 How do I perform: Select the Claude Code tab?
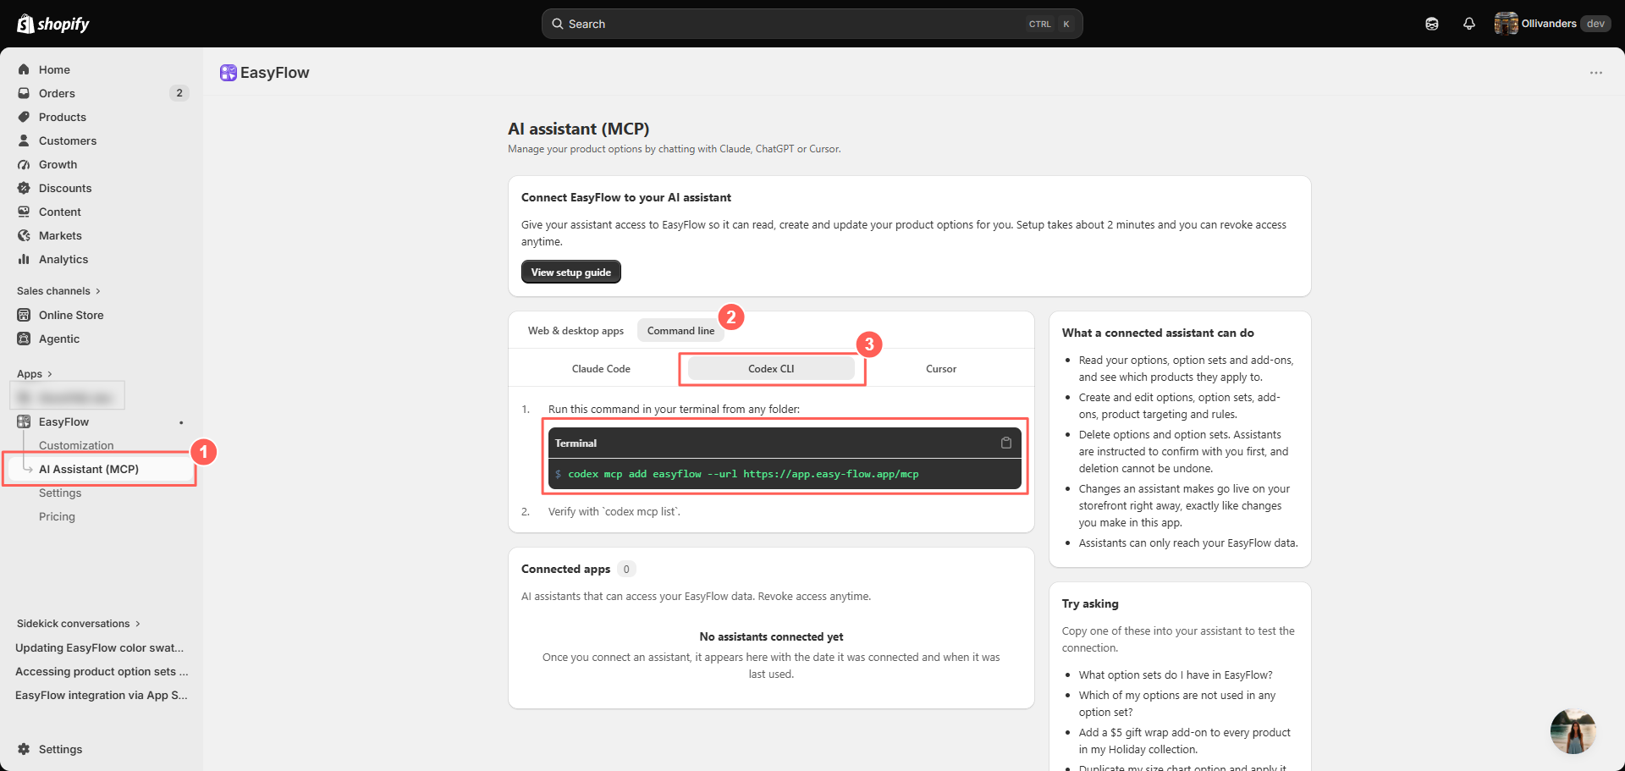coord(601,369)
